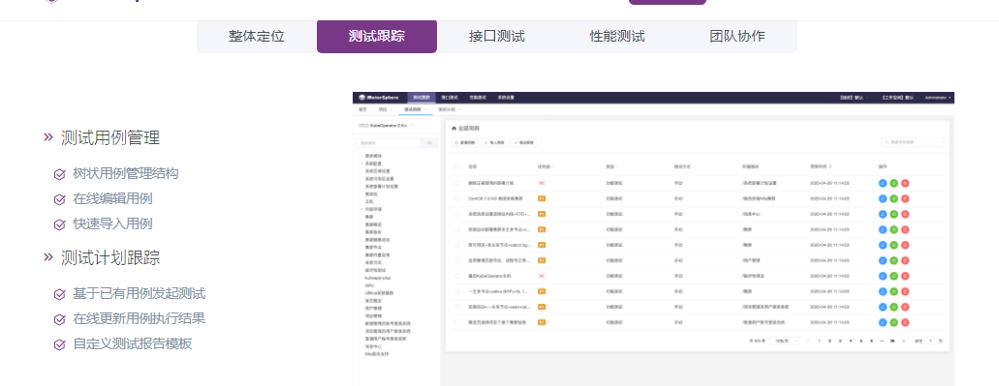Image resolution: width=999 pixels, height=386 pixels.
Task: Click the 在线更新用例执行结果 feature text
Action: [139, 318]
